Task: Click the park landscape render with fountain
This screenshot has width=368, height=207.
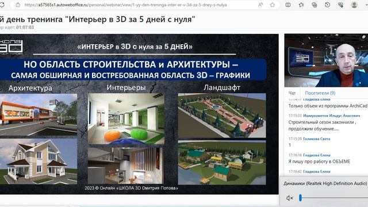Action: tap(222, 116)
